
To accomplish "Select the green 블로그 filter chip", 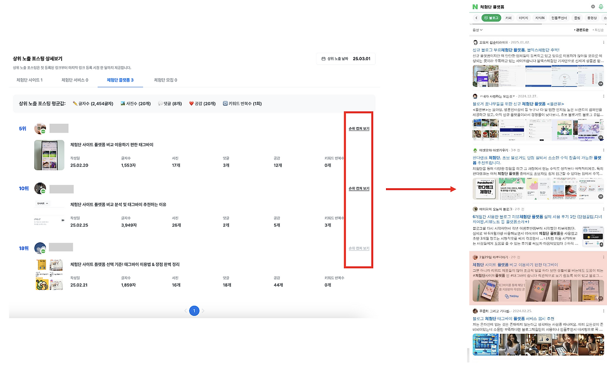I will (491, 18).
